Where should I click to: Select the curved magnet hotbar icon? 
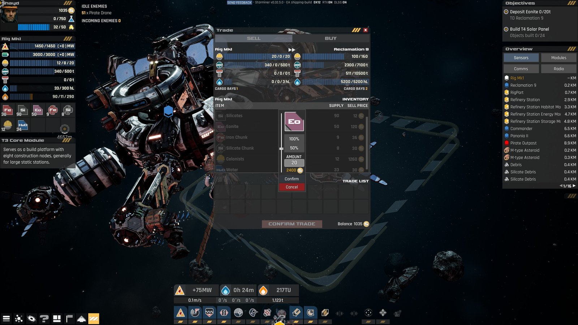pos(311,313)
